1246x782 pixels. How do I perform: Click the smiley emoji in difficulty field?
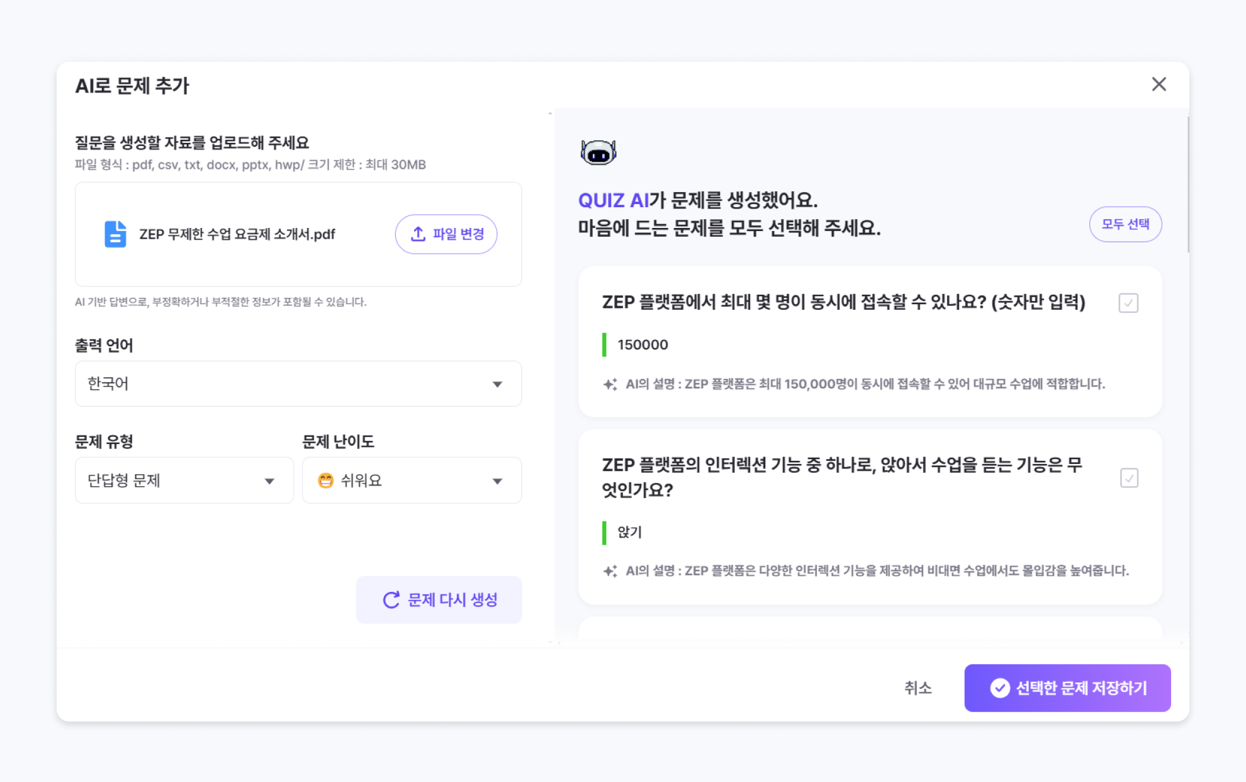coord(325,481)
